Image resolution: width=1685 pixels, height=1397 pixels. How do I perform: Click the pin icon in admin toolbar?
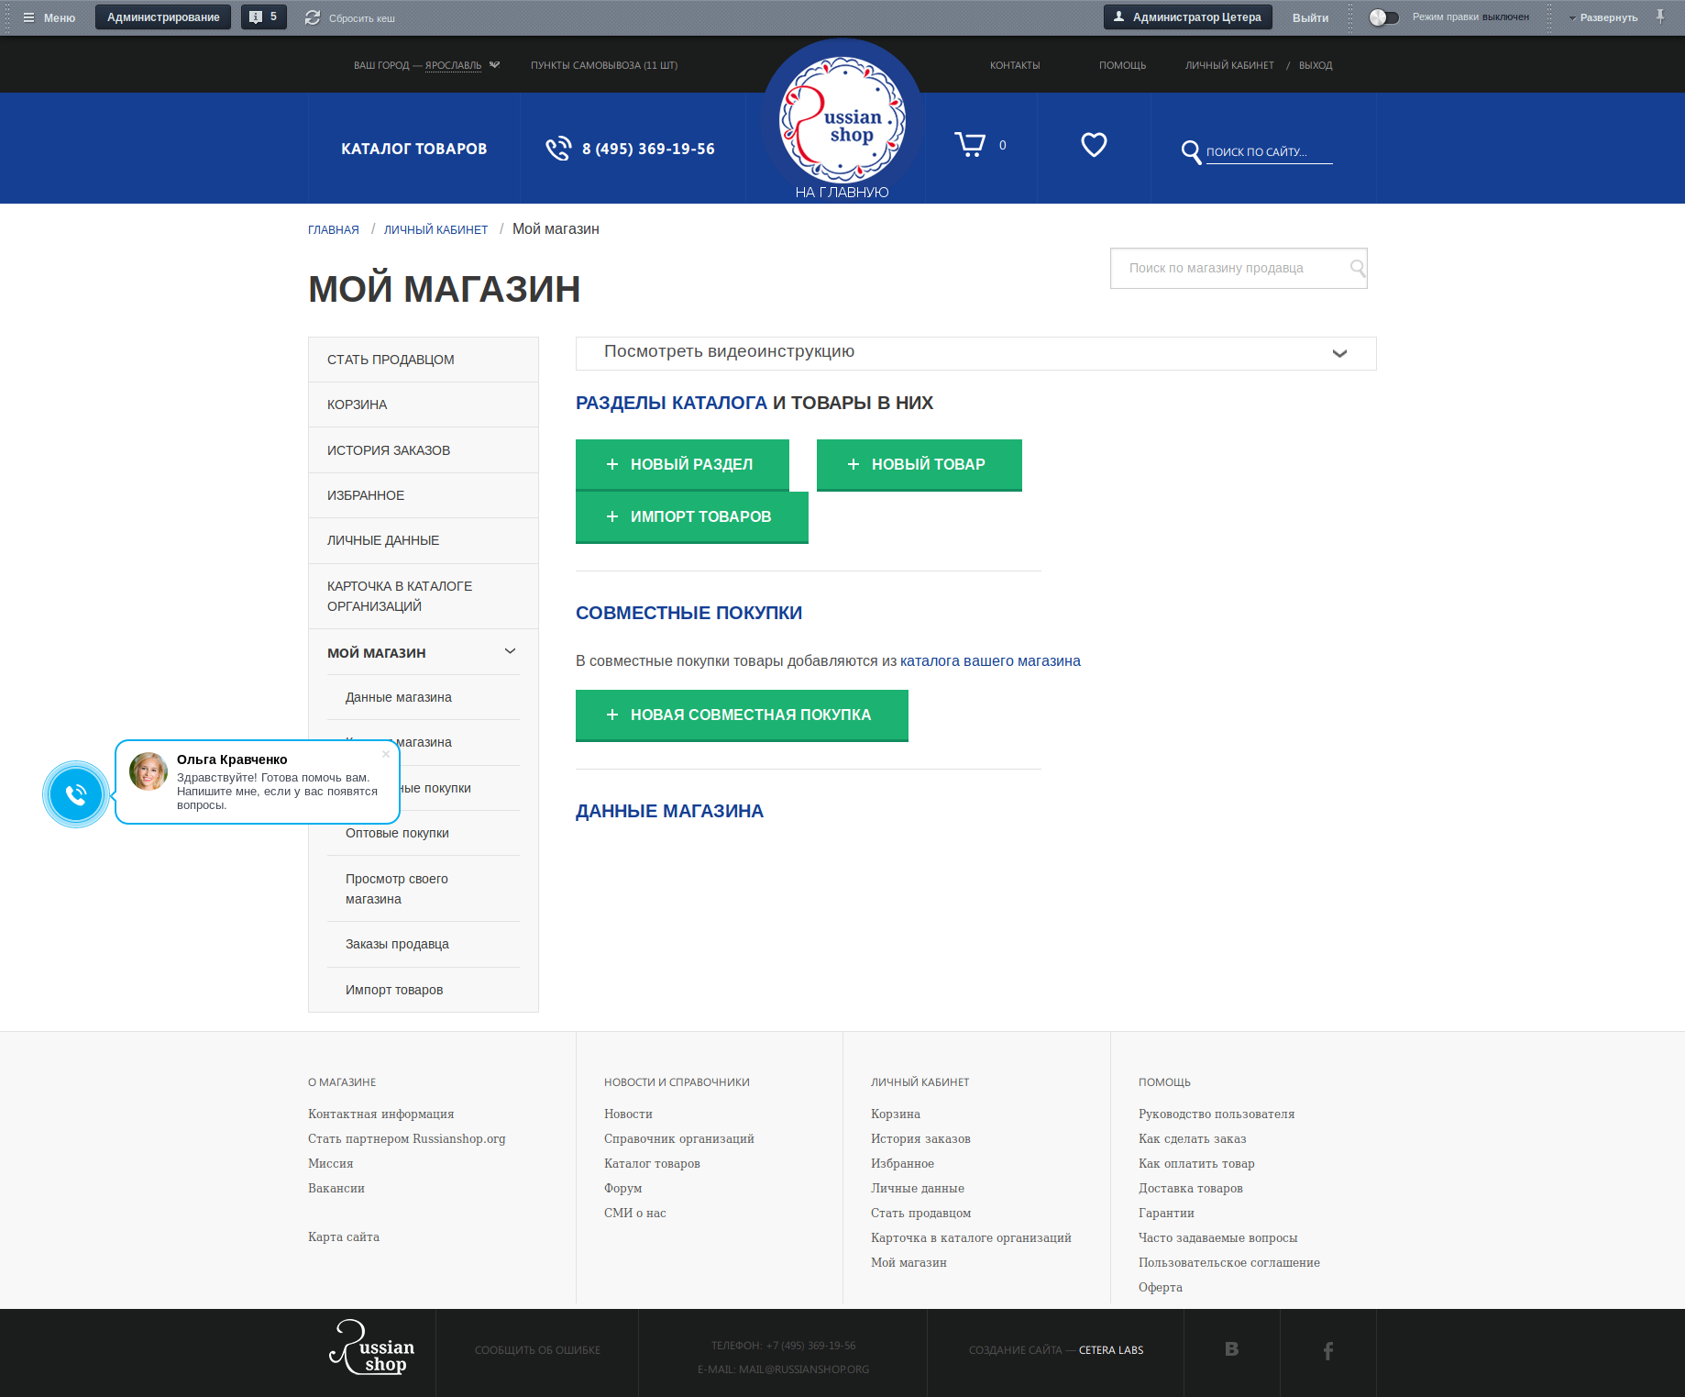(1660, 17)
